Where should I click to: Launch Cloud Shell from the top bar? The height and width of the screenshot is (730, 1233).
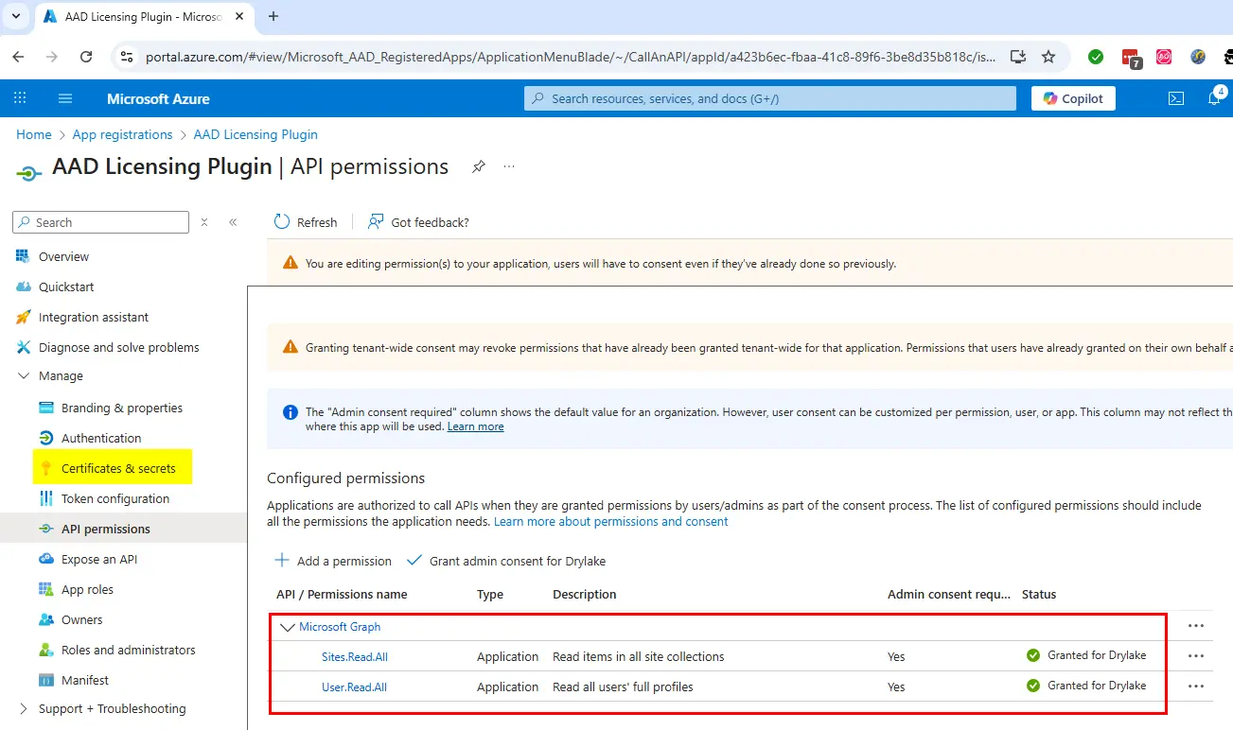pyautogui.click(x=1176, y=98)
